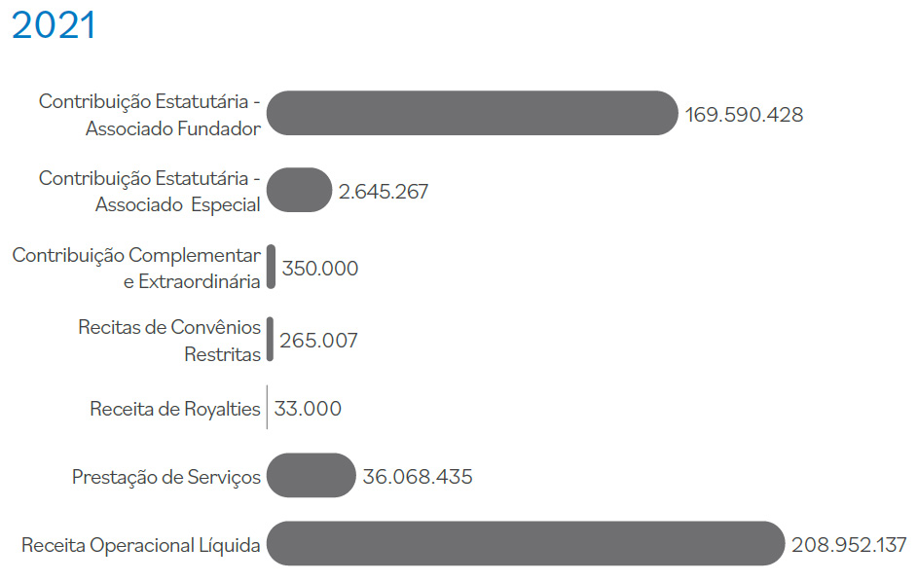Click the Prestação de Serviços bar
The height and width of the screenshot is (582, 918).
click(x=311, y=475)
